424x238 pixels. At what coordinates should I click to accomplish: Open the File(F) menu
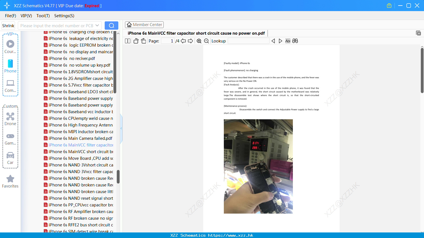pyautogui.click(x=11, y=16)
